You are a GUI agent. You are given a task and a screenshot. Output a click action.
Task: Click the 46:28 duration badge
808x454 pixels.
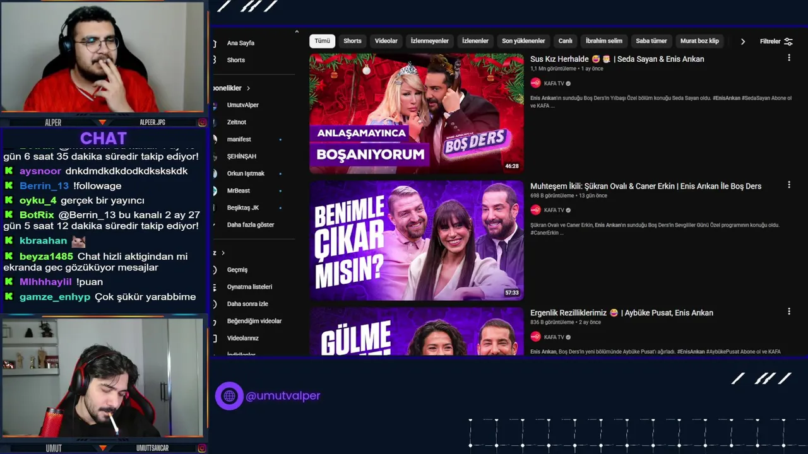point(512,166)
